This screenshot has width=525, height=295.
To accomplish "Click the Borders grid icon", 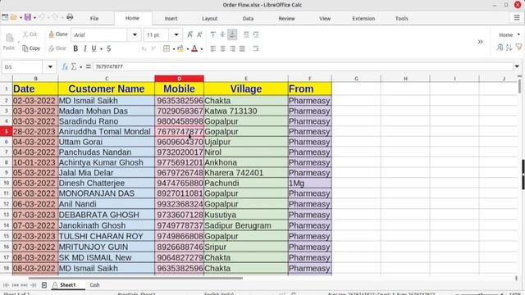I will (x=167, y=49).
